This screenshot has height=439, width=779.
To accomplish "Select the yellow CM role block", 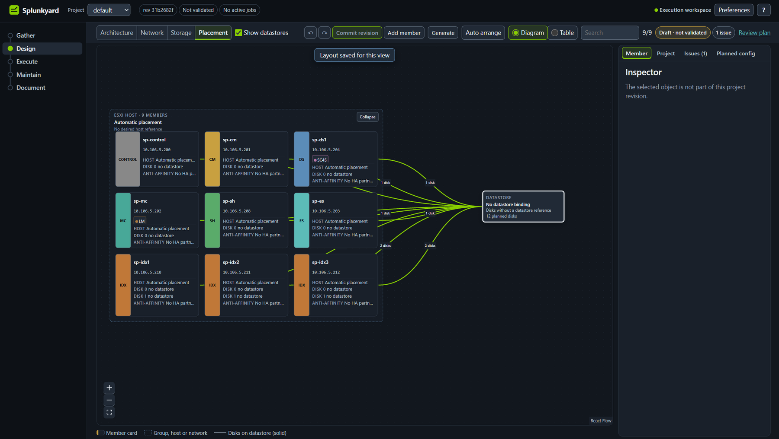I will pos(212,159).
